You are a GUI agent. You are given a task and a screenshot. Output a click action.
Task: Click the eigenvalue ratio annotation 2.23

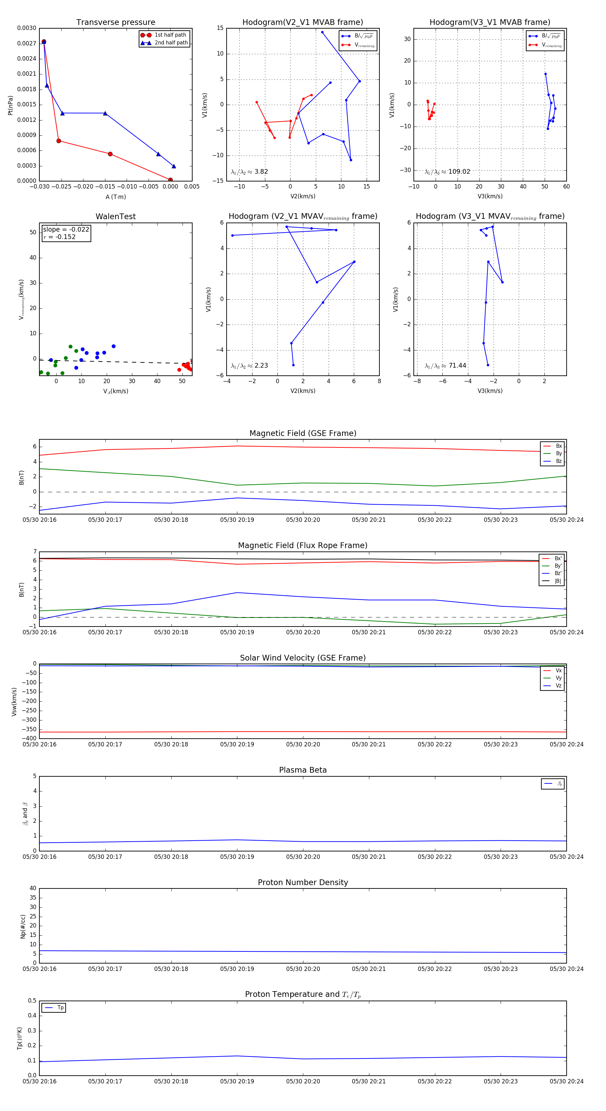point(249,366)
